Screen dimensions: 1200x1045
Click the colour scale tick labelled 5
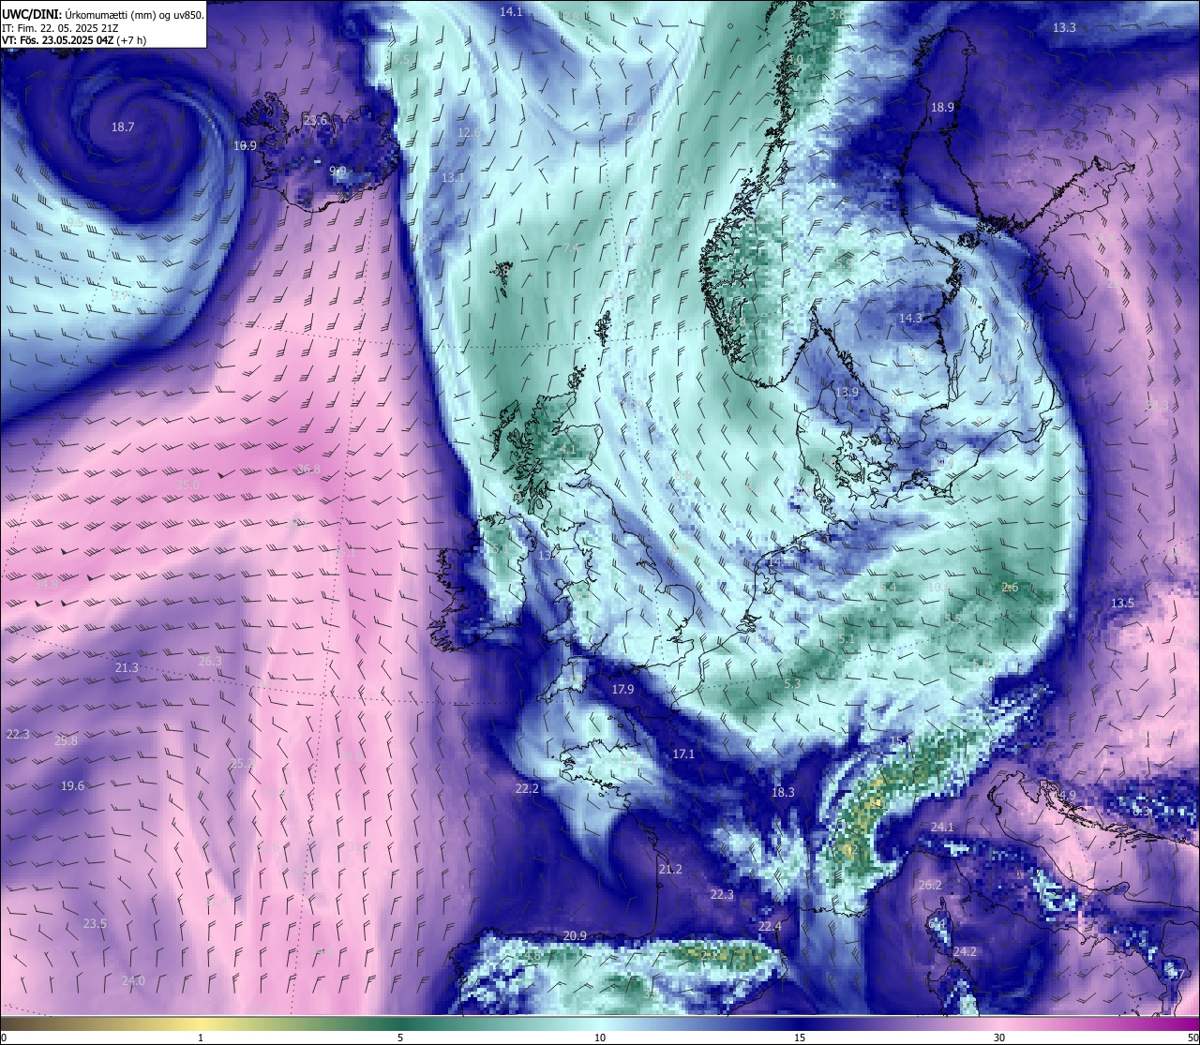click(400, 1038)
